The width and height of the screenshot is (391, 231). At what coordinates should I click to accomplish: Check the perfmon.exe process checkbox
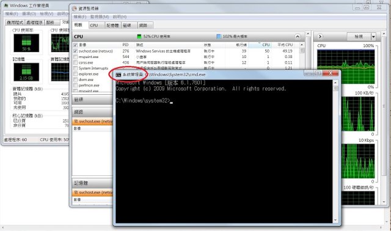pos(75,86)
